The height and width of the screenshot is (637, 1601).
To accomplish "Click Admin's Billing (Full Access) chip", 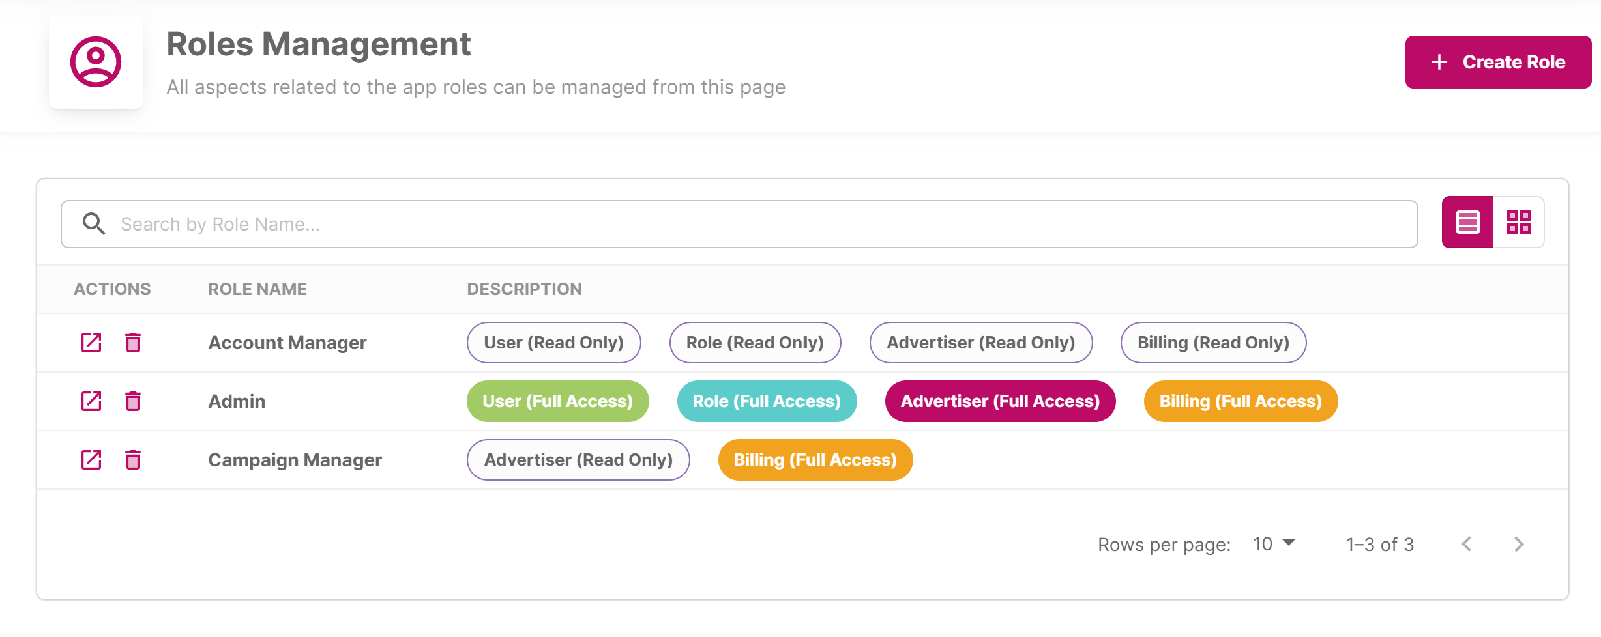I will [1241, 401].
